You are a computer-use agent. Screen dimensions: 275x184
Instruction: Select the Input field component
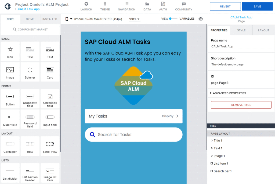click(x=50, y=119)
